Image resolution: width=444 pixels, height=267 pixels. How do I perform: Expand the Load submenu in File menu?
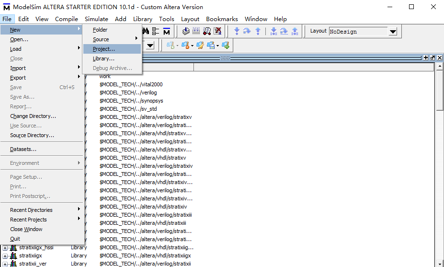coord(41,49)
